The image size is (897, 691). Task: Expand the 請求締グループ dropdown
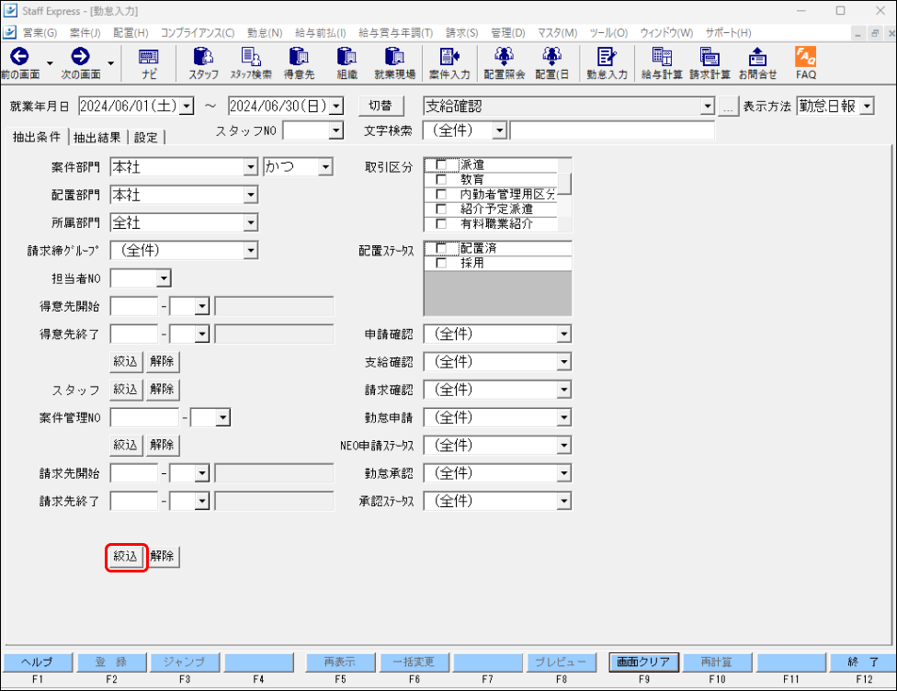coord(251,251)
